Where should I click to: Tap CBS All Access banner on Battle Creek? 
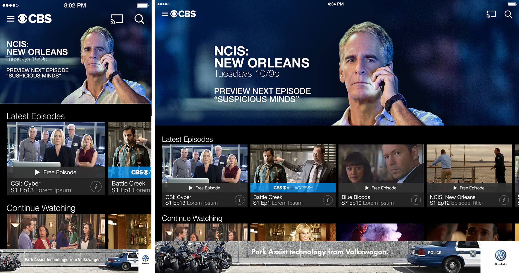293,188
